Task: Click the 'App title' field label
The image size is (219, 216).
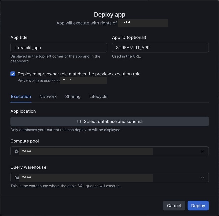Action: [19, 37]
